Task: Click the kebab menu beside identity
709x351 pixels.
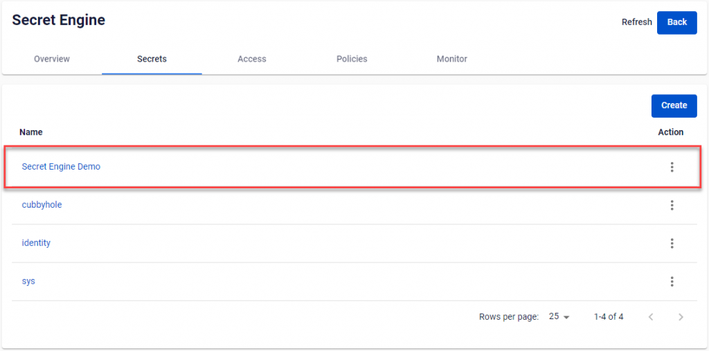Action: [672, 243]
